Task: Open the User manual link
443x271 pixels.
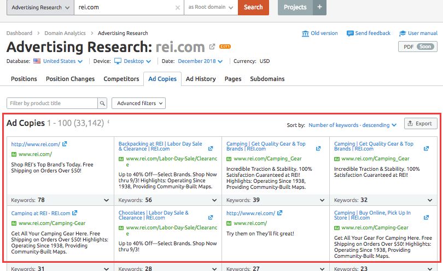Action: [423, 33]
